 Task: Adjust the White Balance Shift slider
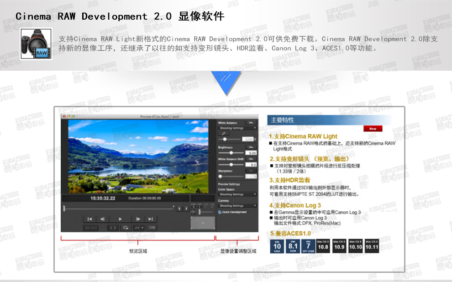tap(231, 164)
